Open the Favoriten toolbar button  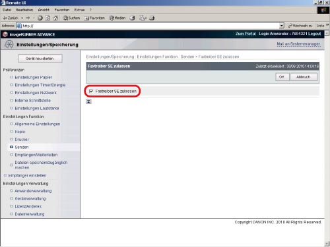tap(94, 18)
